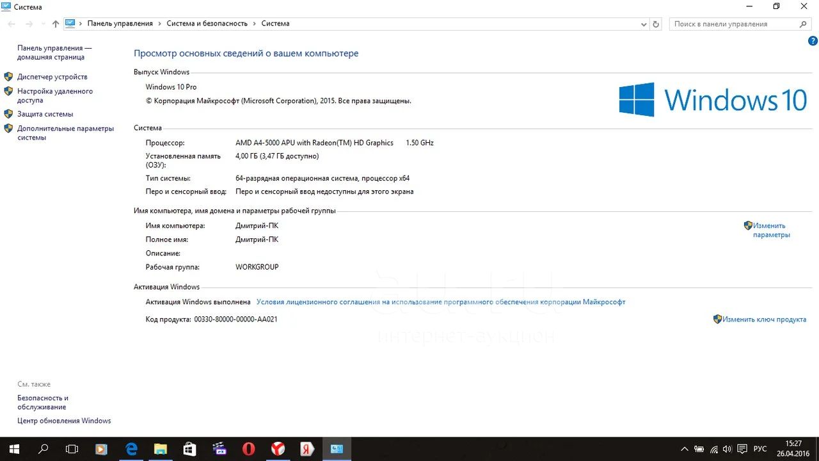Click shield icon beside 'Защита системы'
The image size is (819, 461).
pos(8,114)
